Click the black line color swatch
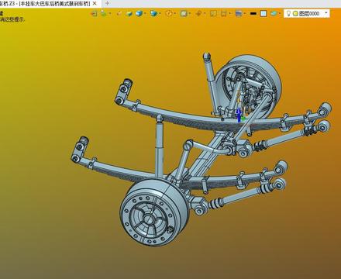Screen dimensions: 341x279 tap(253, 13)
